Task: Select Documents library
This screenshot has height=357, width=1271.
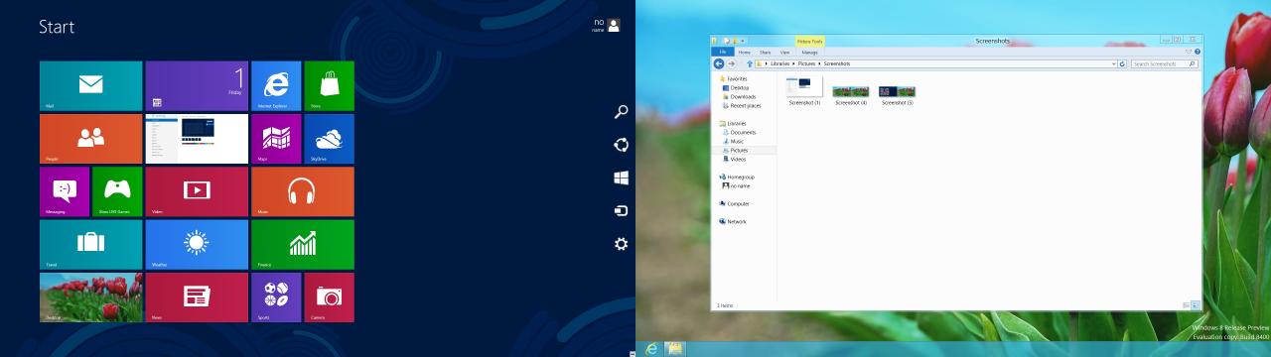Action: click(x=739, y=132)
